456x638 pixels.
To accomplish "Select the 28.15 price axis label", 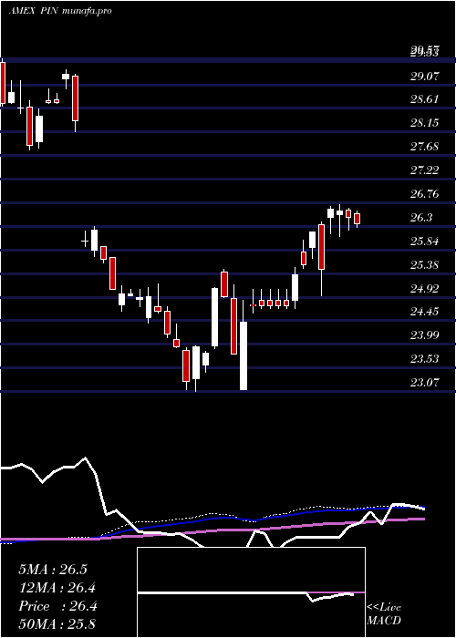I will coord(425,123).
